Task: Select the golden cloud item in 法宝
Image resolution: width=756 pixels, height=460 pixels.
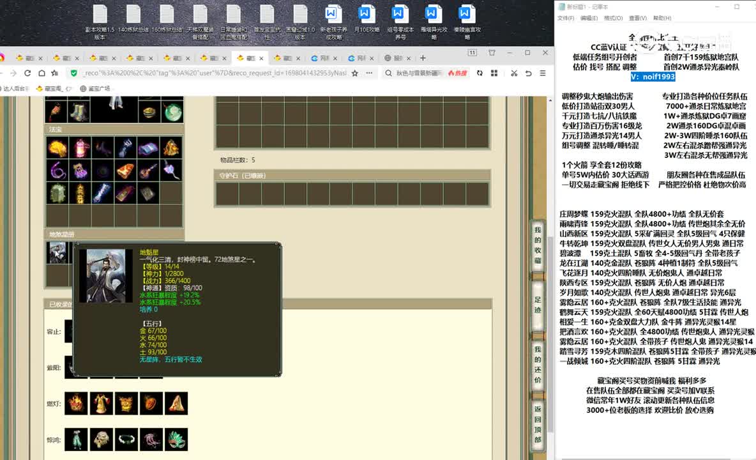Action: pos(57,148)
